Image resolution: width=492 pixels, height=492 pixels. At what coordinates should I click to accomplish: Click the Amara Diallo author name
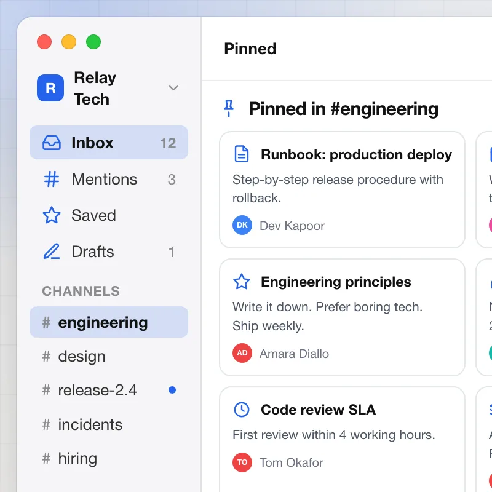pyautogui.click(x=294, y=354)
